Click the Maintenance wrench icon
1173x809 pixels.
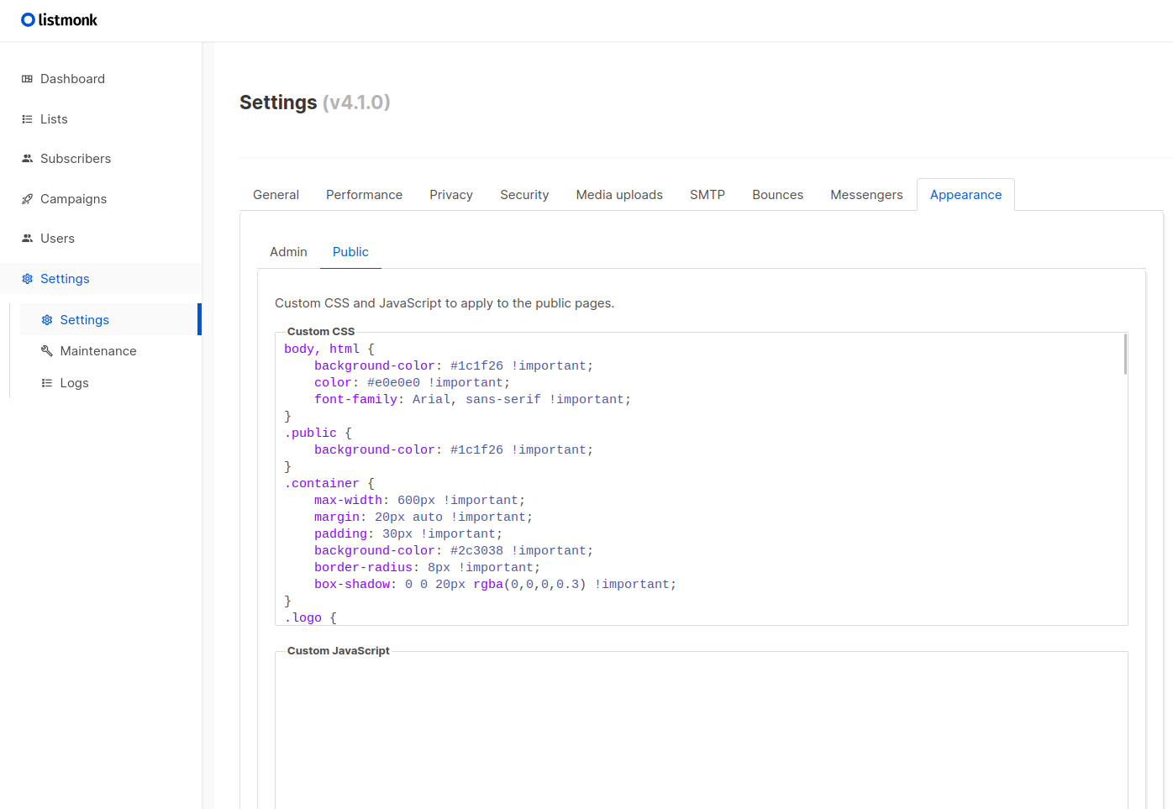(47, 351)
